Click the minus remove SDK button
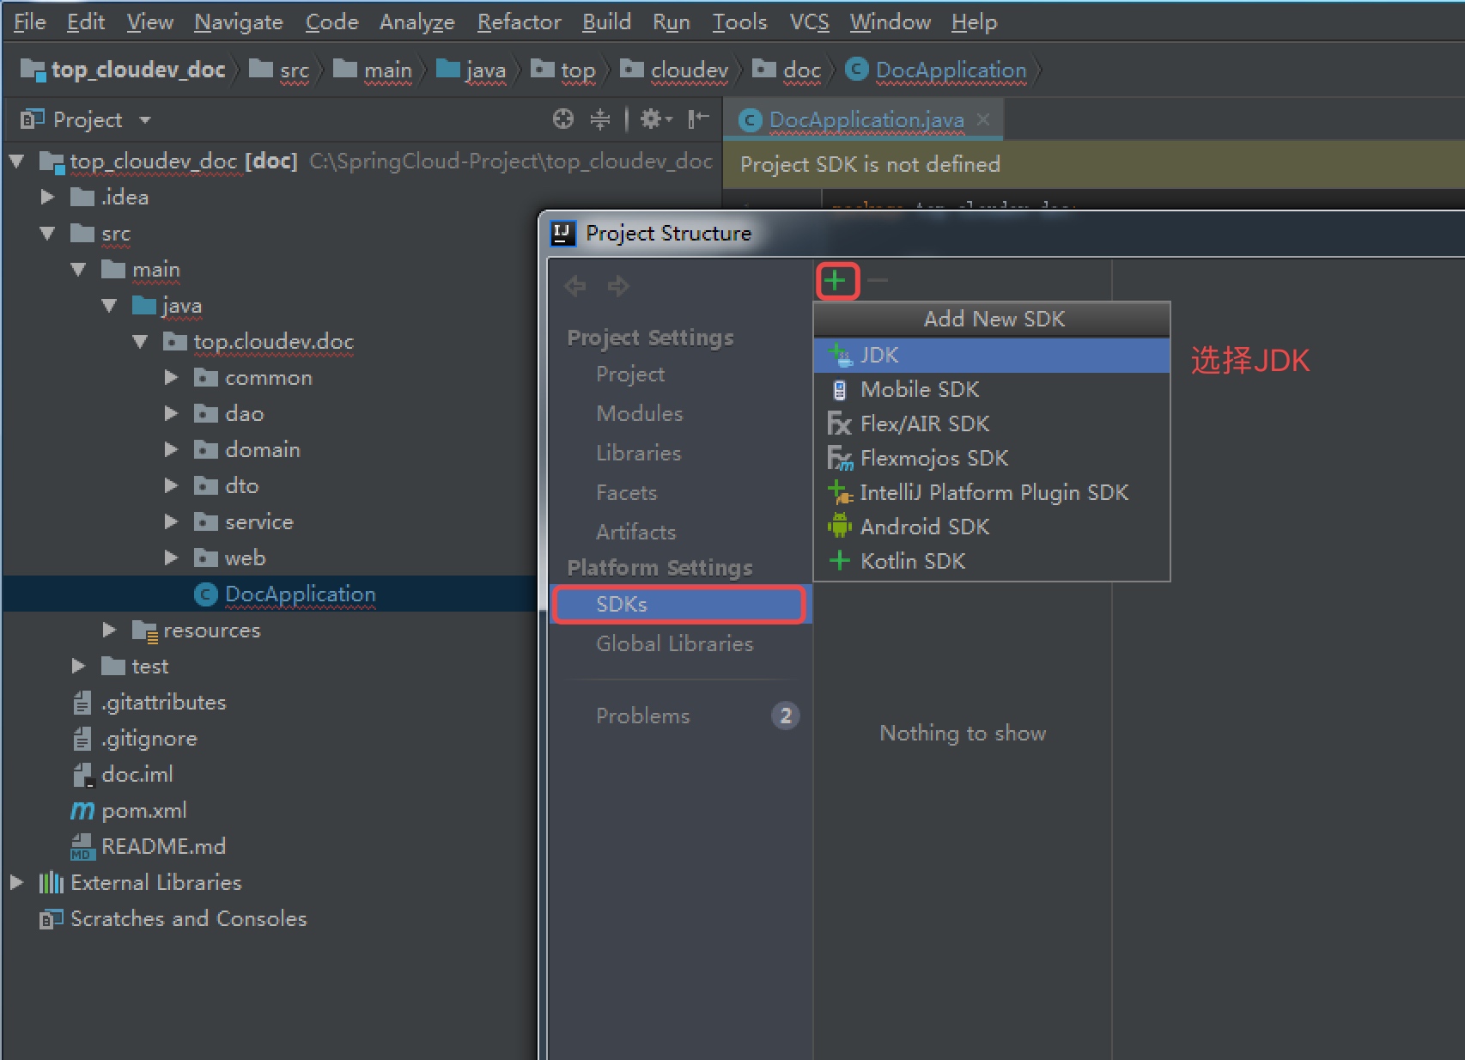The width and height of the screenshot is (1465, 1060). (877, 280)
